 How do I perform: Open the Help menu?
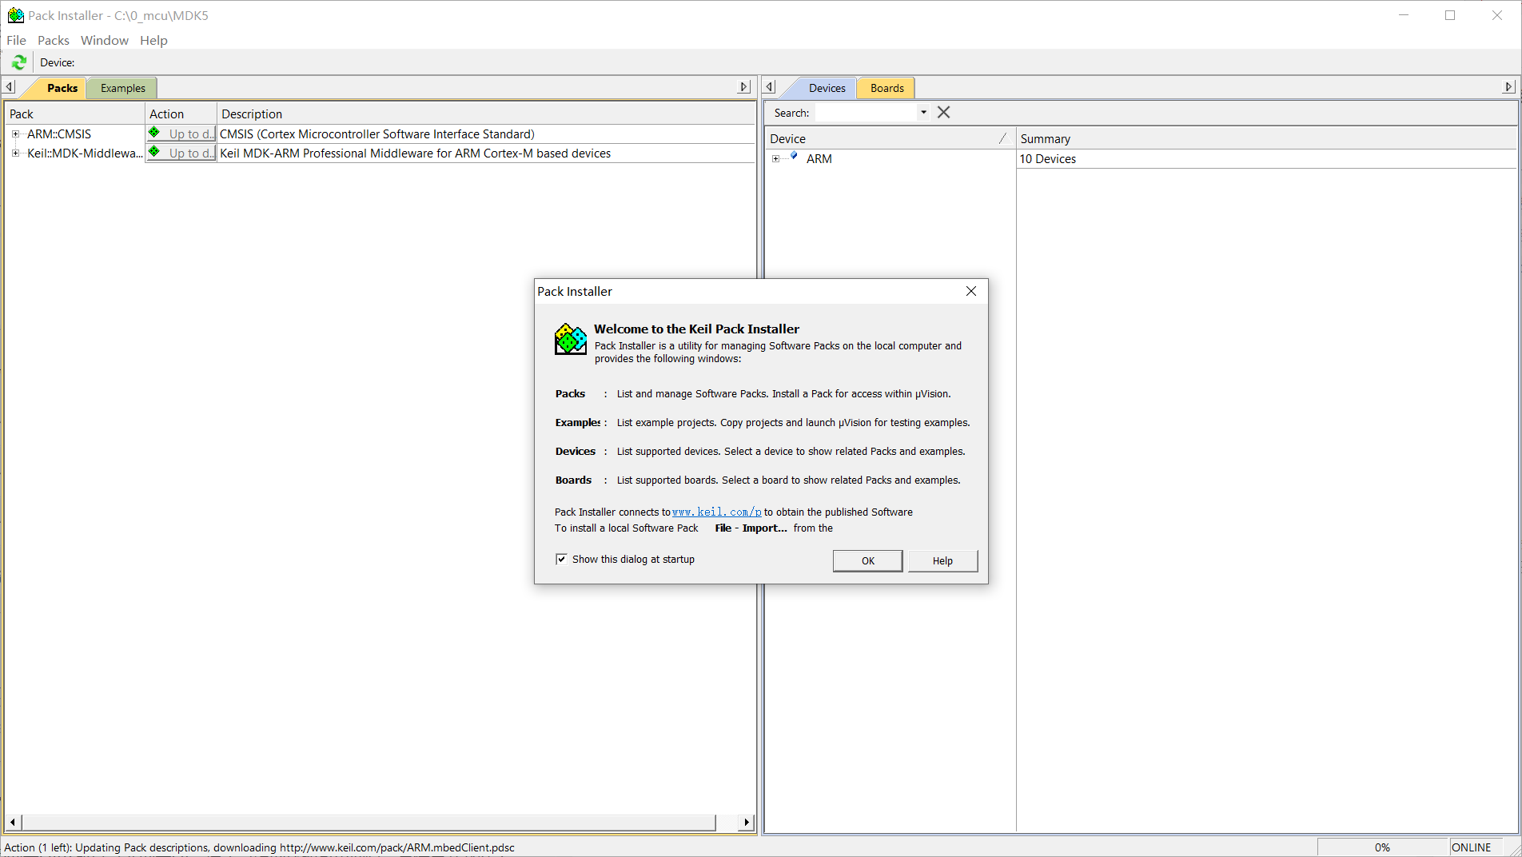tap(153, 40)
